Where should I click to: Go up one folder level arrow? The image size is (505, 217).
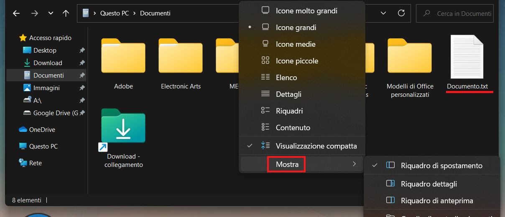66,13
